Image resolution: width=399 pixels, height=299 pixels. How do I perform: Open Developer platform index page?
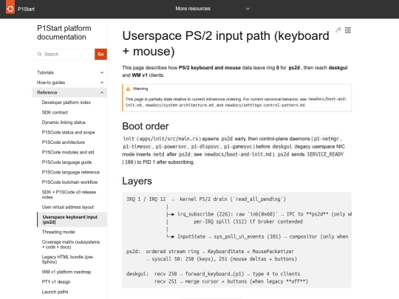66,103
